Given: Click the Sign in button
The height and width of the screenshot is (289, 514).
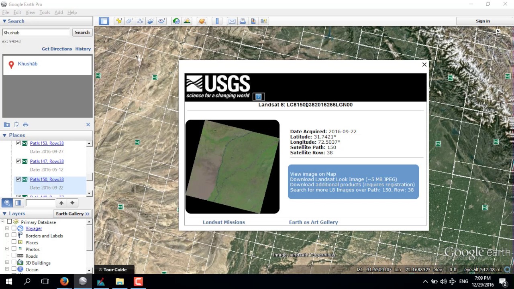Looking at the screenshot, I should 483,21.
